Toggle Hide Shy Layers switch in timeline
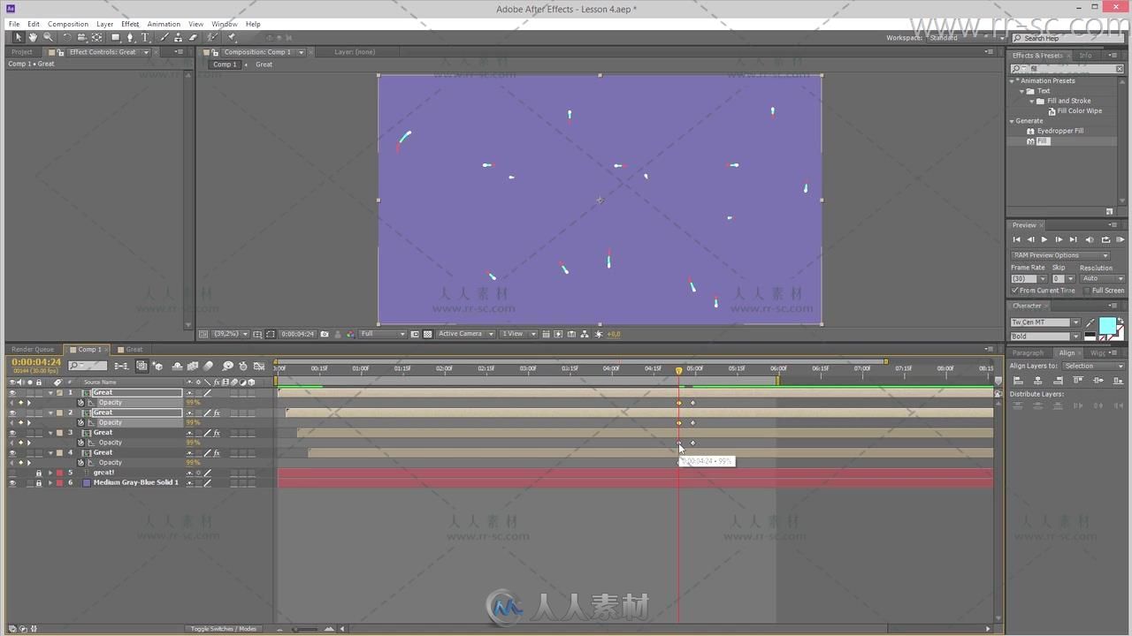This screenshot has height=636, width=1132. [177, 366]
